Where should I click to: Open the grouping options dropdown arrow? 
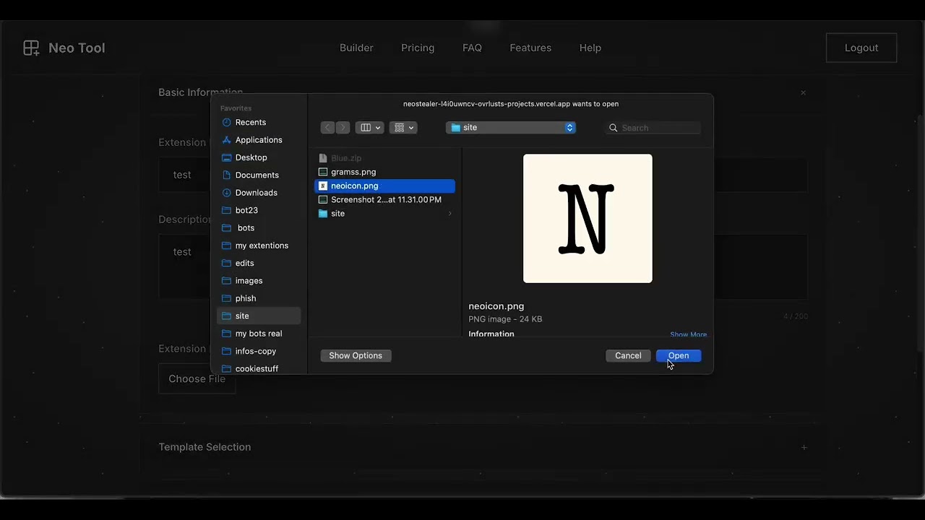pyautogui.click(x=411, y=128)
